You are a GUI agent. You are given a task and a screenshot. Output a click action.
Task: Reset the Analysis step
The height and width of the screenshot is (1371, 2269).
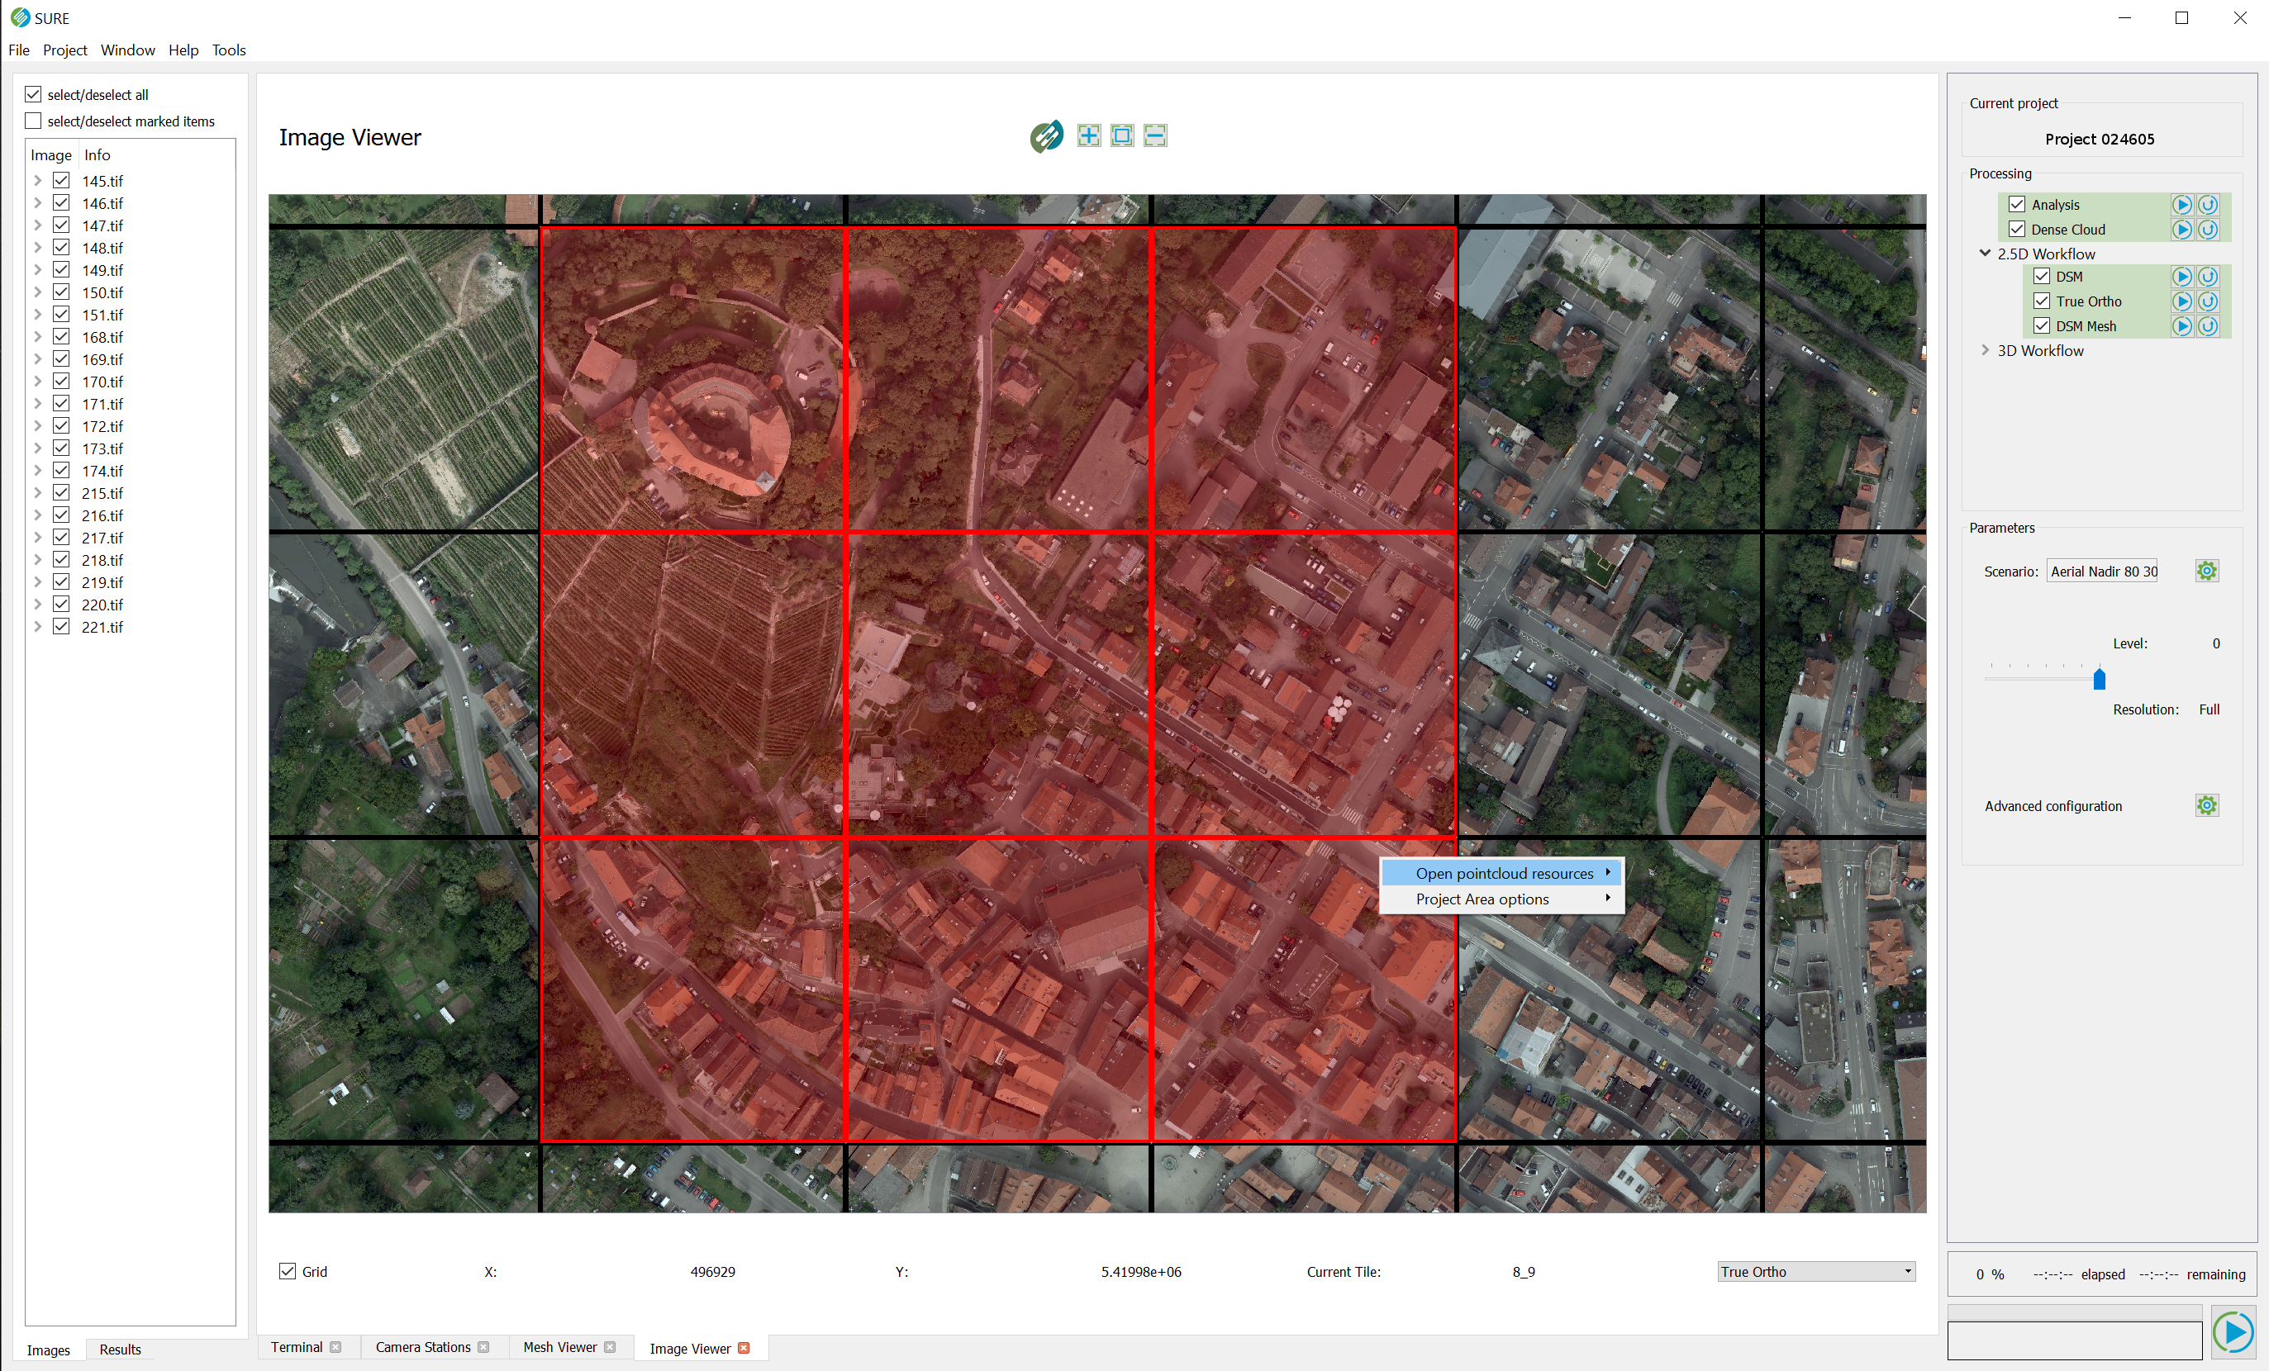pos(2208,204)
